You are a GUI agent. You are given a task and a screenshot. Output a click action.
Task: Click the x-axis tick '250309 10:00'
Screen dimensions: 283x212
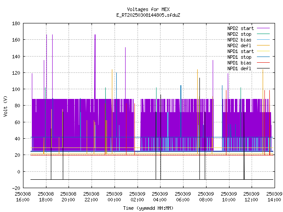click(x=229, y=197)
